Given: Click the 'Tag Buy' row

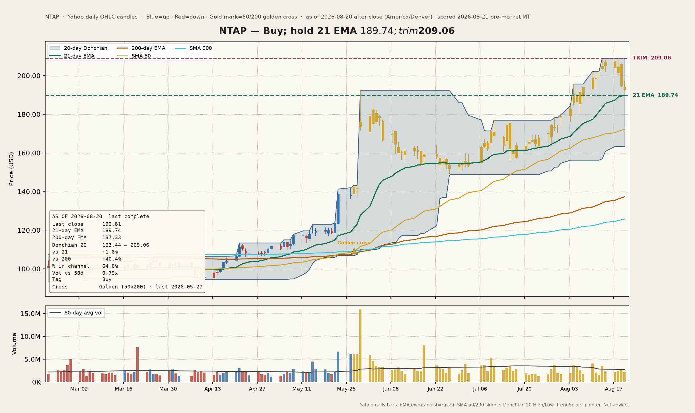Looking at the screenshot, I should tap(82, 279).
